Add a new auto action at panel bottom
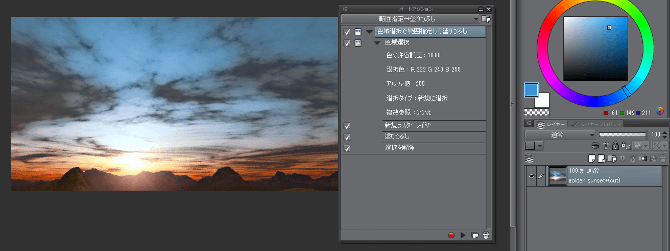Viewport: 670px width, 251px height. coord(475,235)
